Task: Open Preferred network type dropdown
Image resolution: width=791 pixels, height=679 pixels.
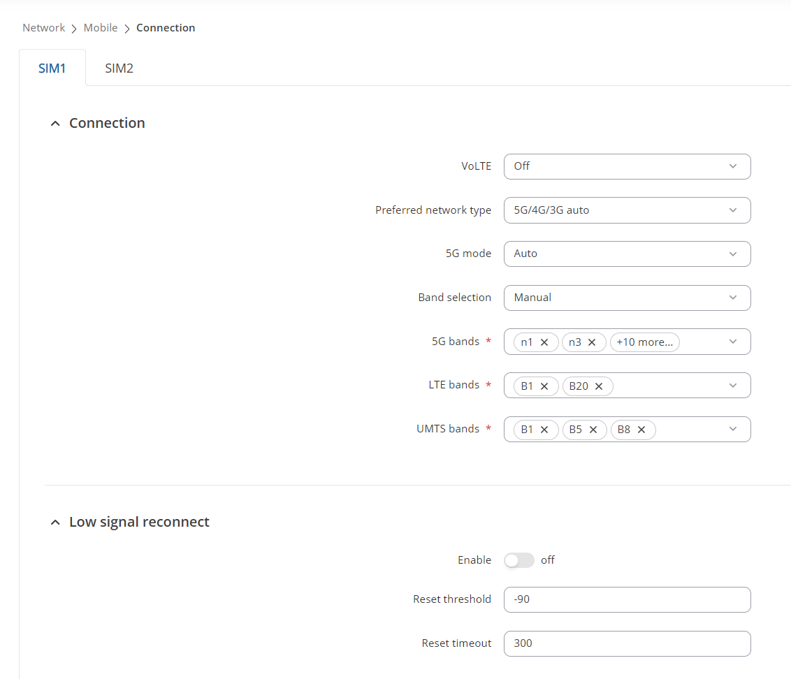Action: pyautogui.click(x=627, y=210)
